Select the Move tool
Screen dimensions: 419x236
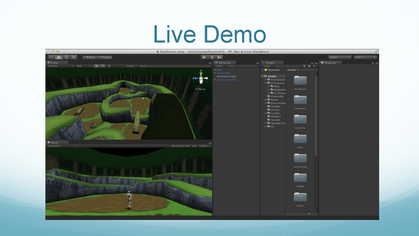point(59,57)
